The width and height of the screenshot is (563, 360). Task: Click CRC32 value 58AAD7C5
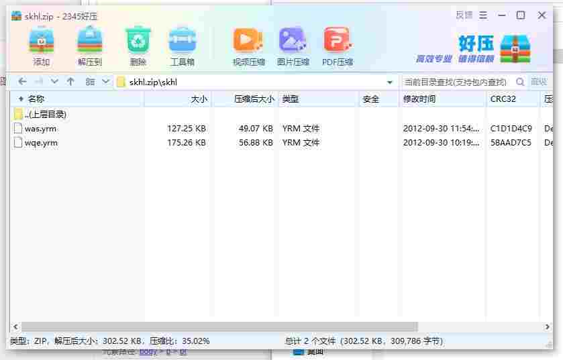coord(511,143)
